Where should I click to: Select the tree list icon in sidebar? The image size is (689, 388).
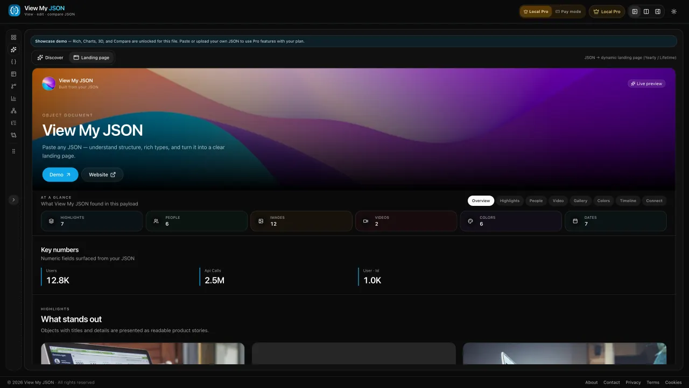(x=13, y=123)
